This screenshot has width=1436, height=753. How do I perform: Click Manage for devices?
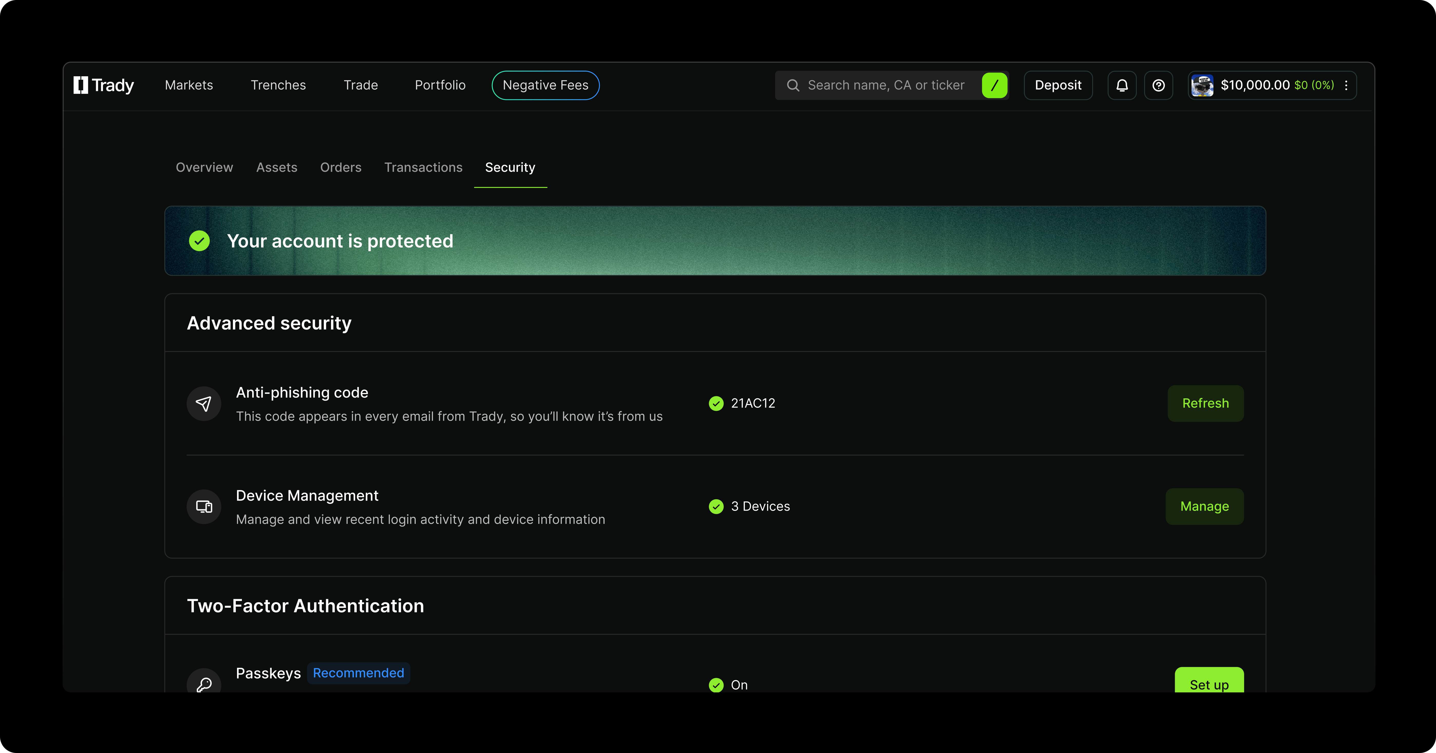coord(1204,506)
